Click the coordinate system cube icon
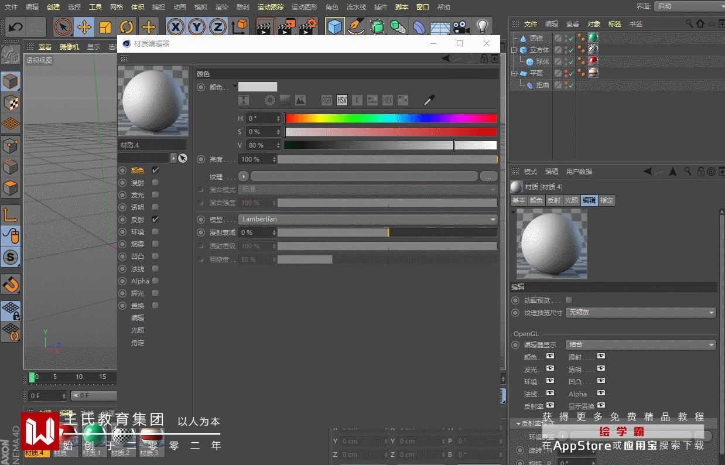725x465 pixels. coord(239,27)
